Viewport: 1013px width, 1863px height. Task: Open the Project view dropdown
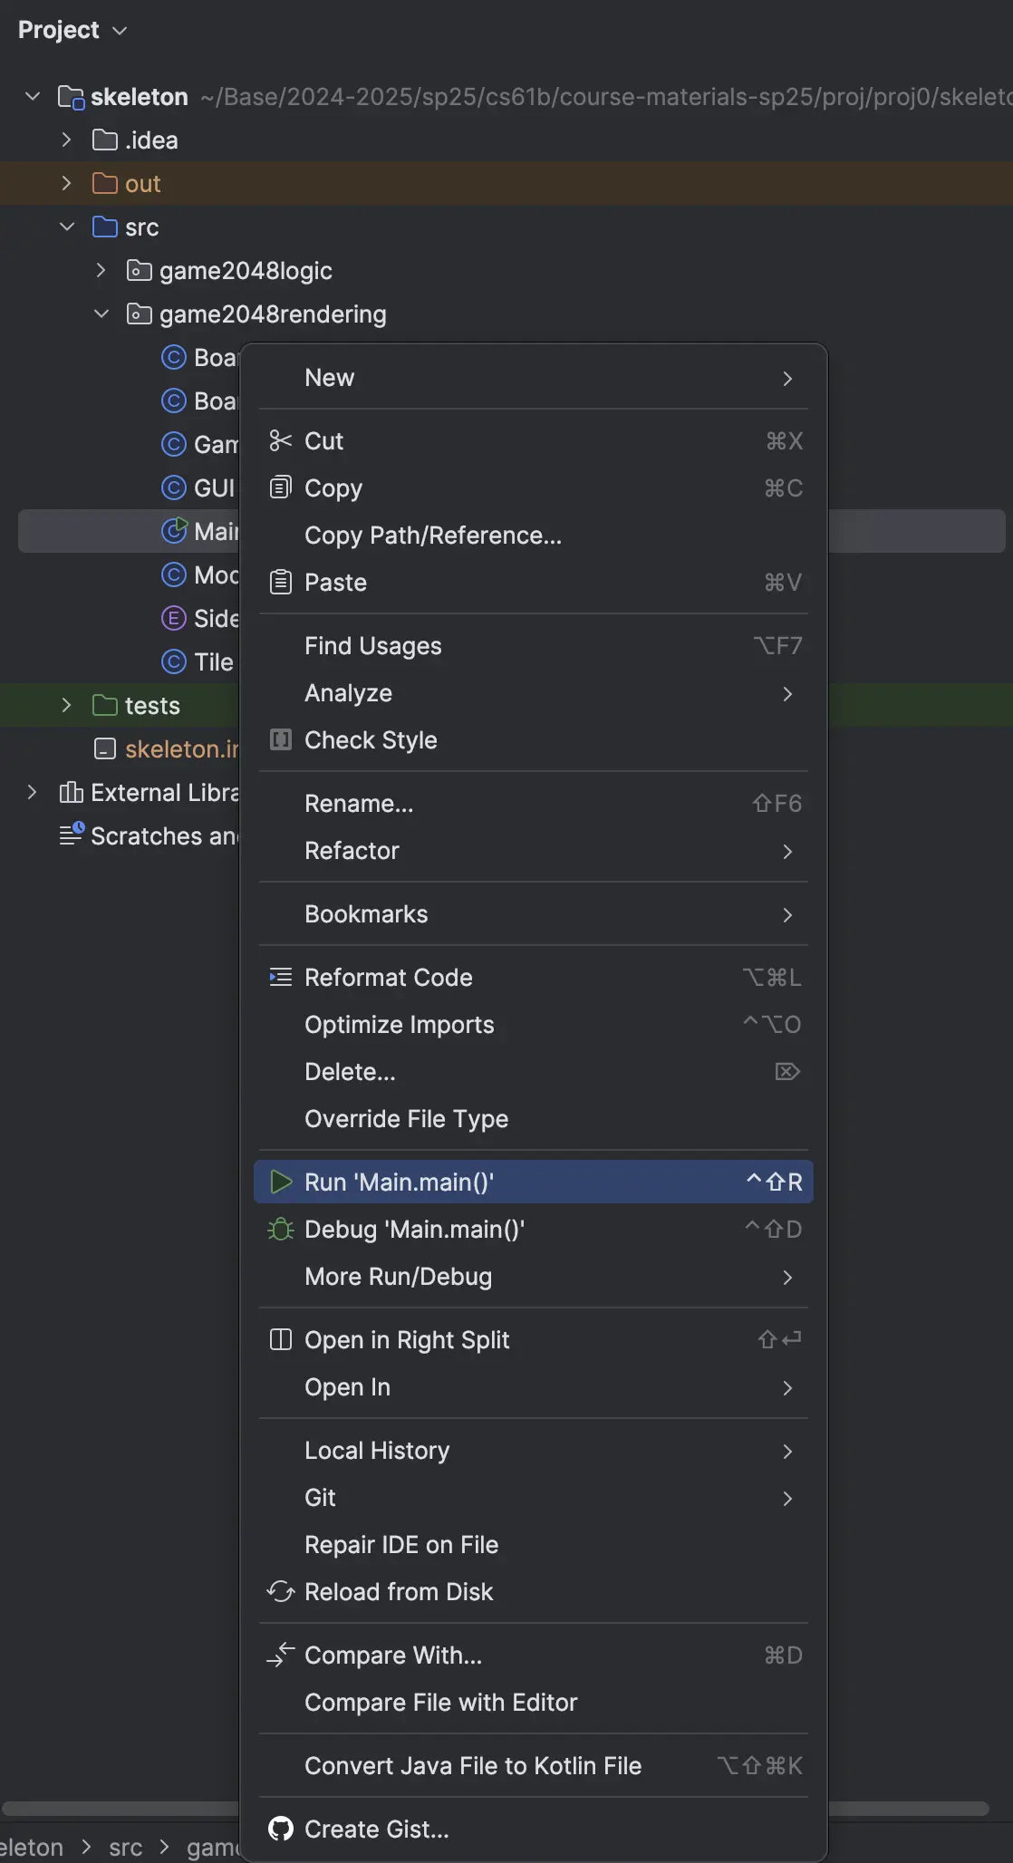[72, 30]
